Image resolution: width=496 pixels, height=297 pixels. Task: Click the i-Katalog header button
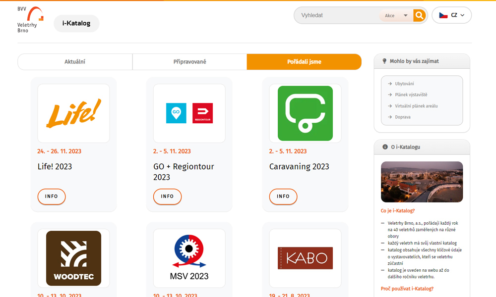[x=76, y=23]
